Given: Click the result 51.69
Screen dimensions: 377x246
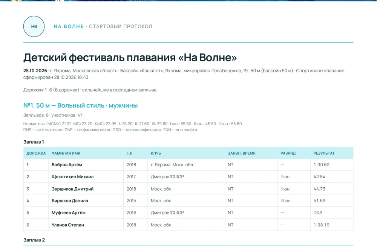Looking at the screenshot, I should (x=319, y=200).
